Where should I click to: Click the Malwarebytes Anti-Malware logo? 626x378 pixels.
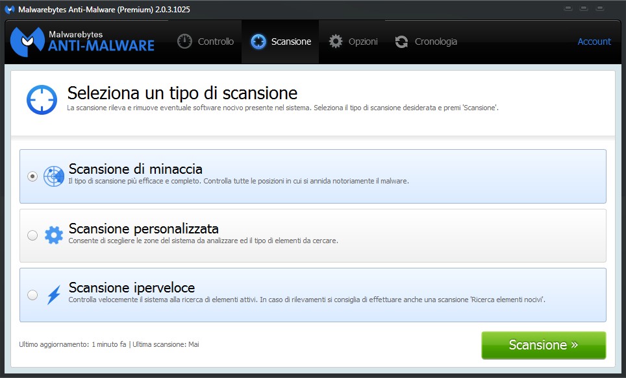(82, 41)
